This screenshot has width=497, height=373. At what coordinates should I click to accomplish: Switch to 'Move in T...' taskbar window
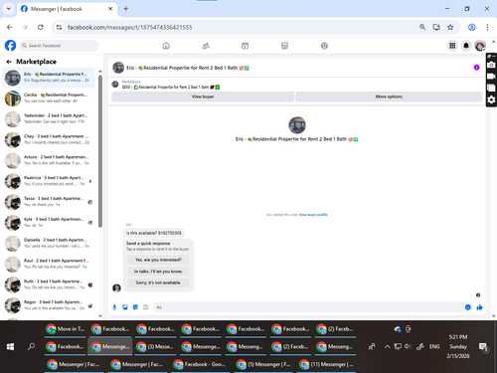click(66, 329)
